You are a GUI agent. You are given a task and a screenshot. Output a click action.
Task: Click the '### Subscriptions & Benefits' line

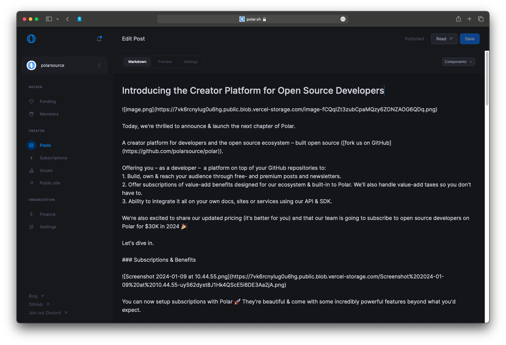click(159, 260)
